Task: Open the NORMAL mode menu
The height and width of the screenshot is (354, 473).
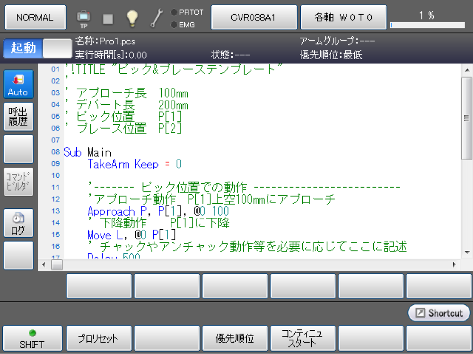Action: point(35,17)
